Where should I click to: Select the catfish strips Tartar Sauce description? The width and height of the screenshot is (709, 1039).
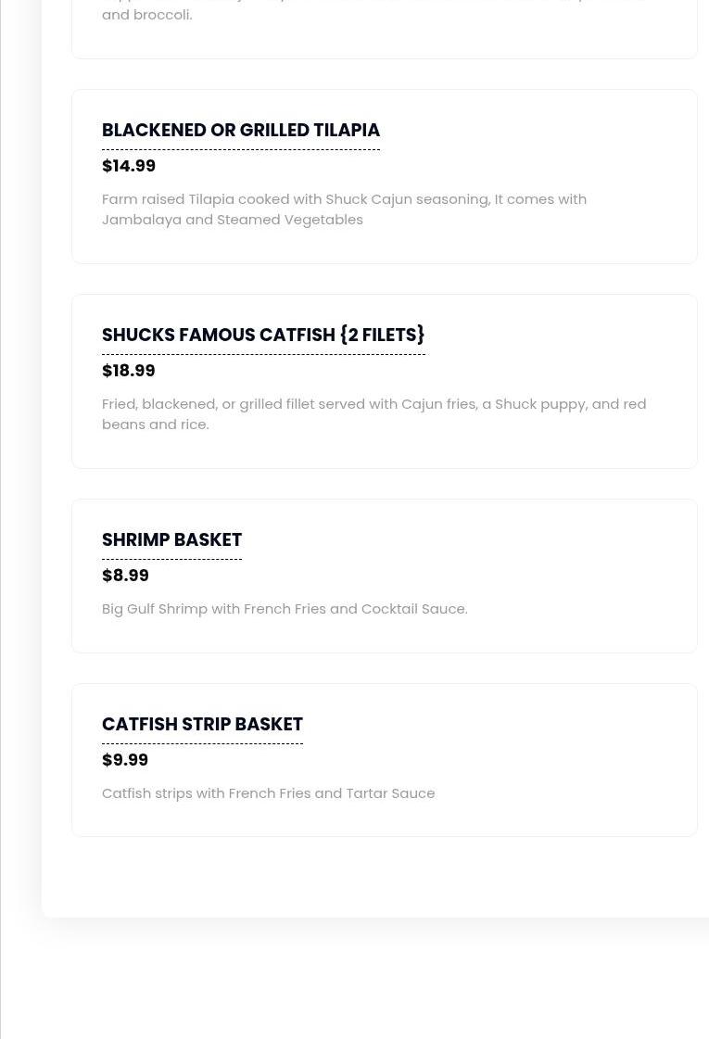tap(269, 793)
